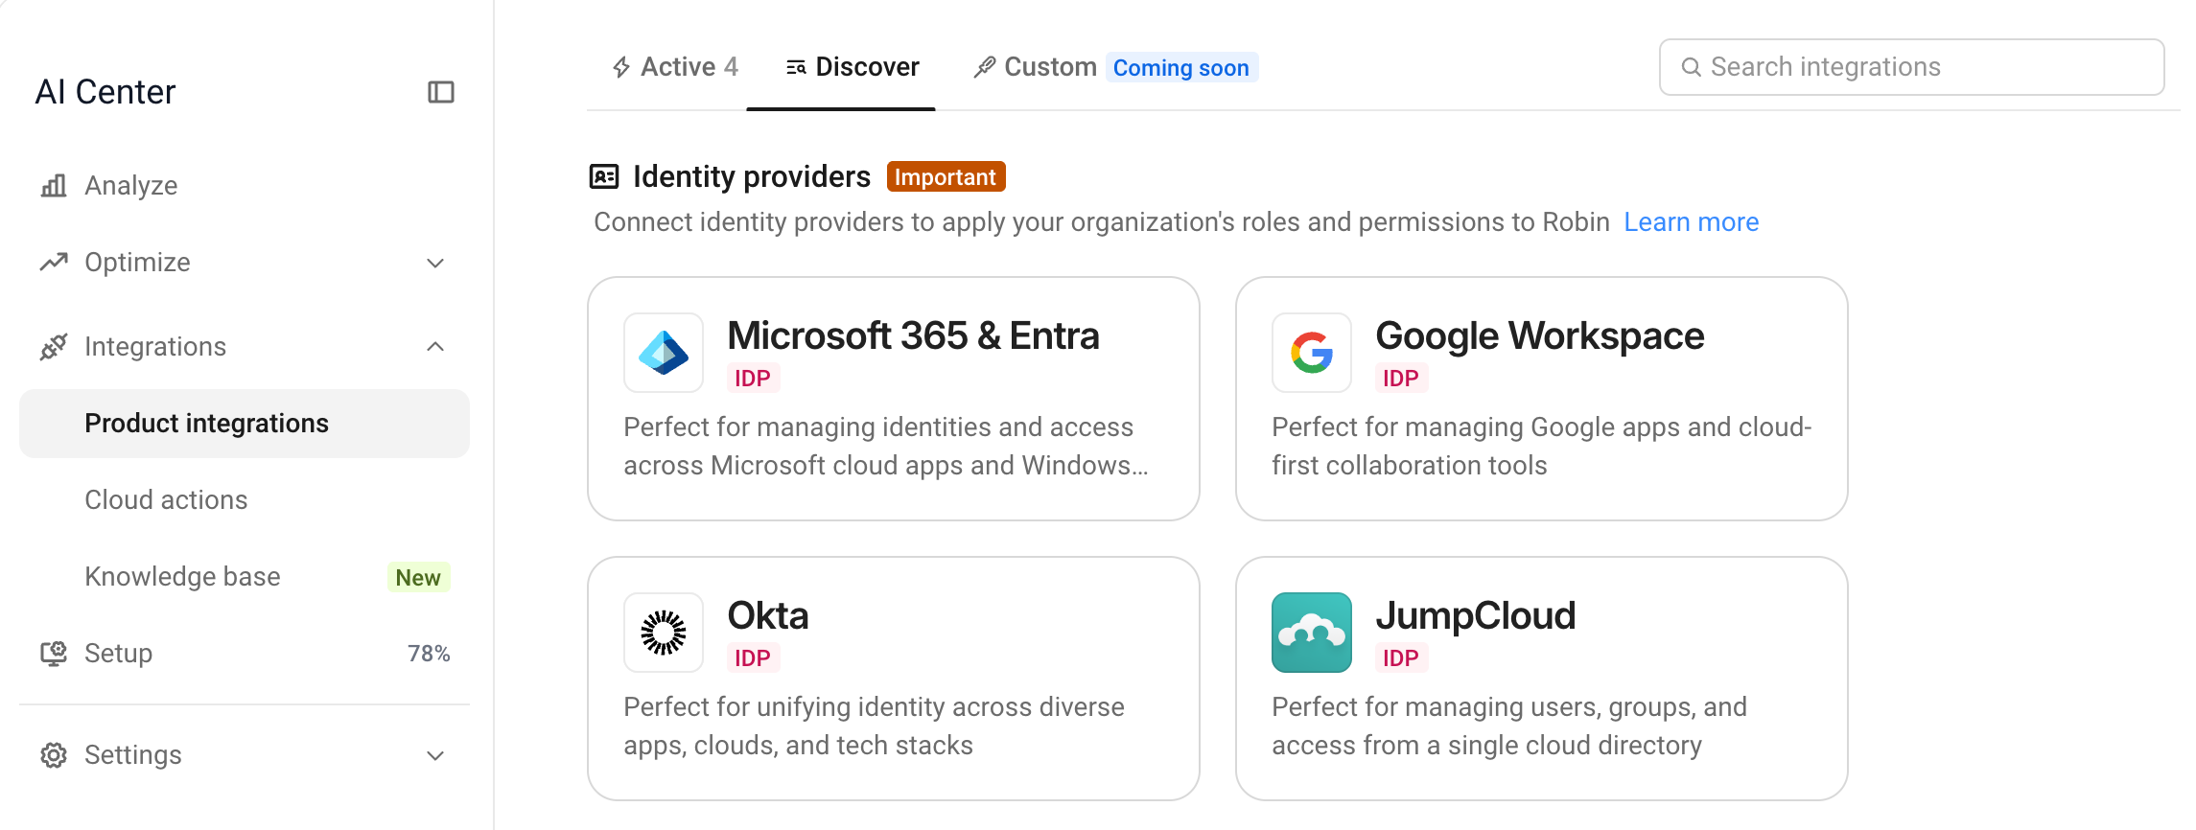The height and width of the screenshot is (830, 2196).
Task: Click the Optimize trend arrow icon
Action: (x=54, y=262)
